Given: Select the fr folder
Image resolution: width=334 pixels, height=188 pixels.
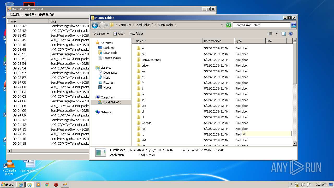Looking at the screenshot, I should tap(142, 83).
